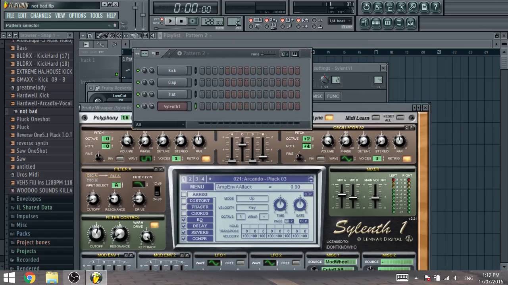
Task: Expand the Packs folder in Browser
Action: [x=23, y=234]
